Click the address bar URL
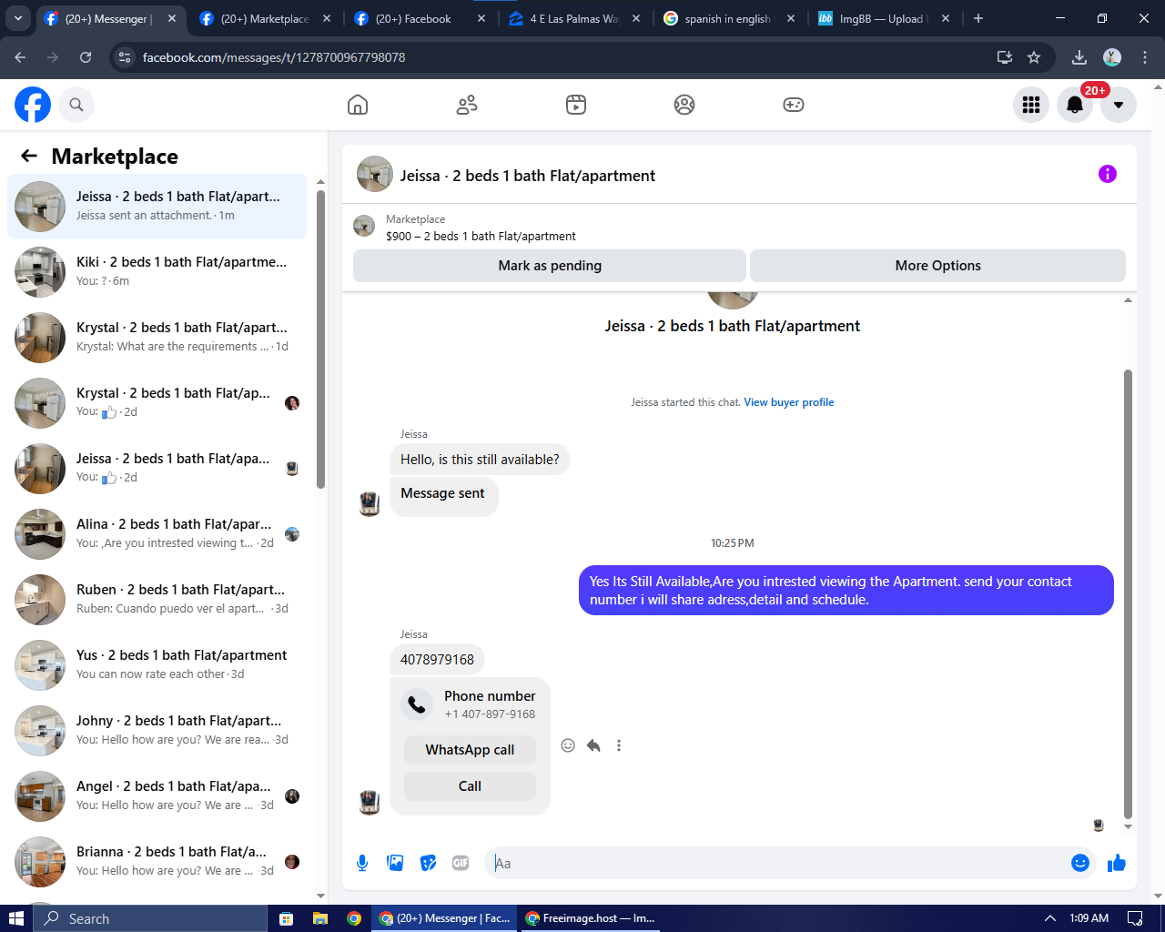 274,57
